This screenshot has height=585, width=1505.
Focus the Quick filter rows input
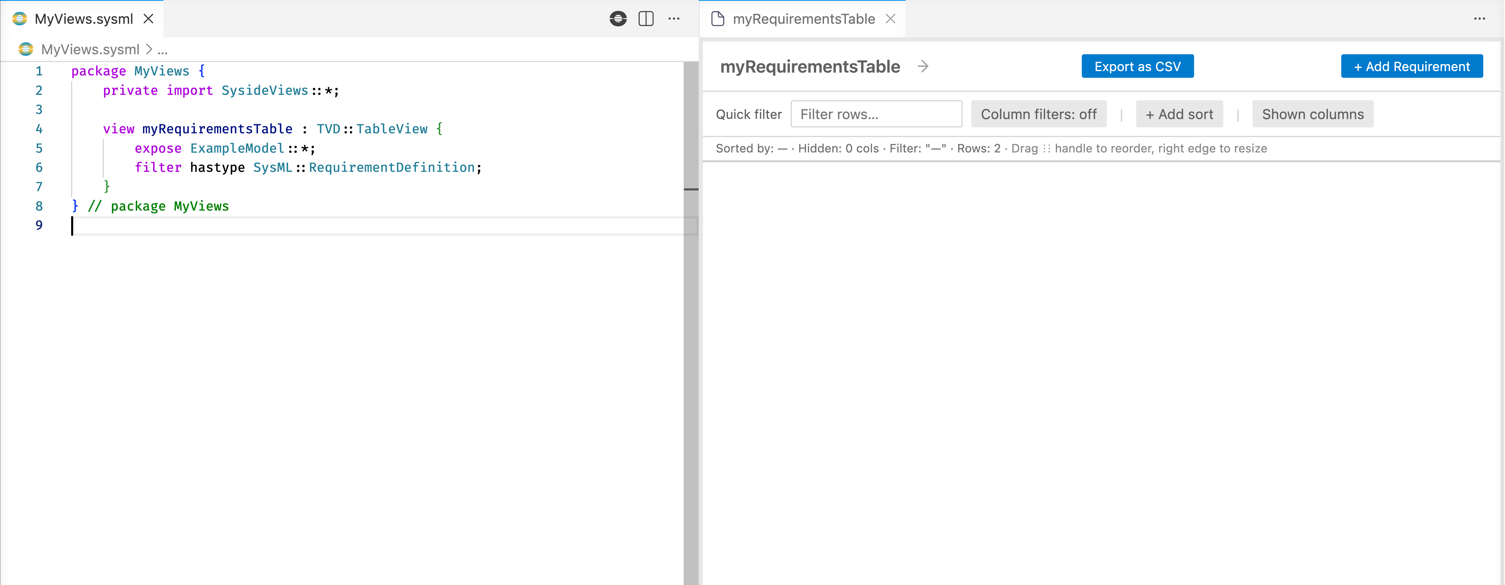click(x=876, y=114)
